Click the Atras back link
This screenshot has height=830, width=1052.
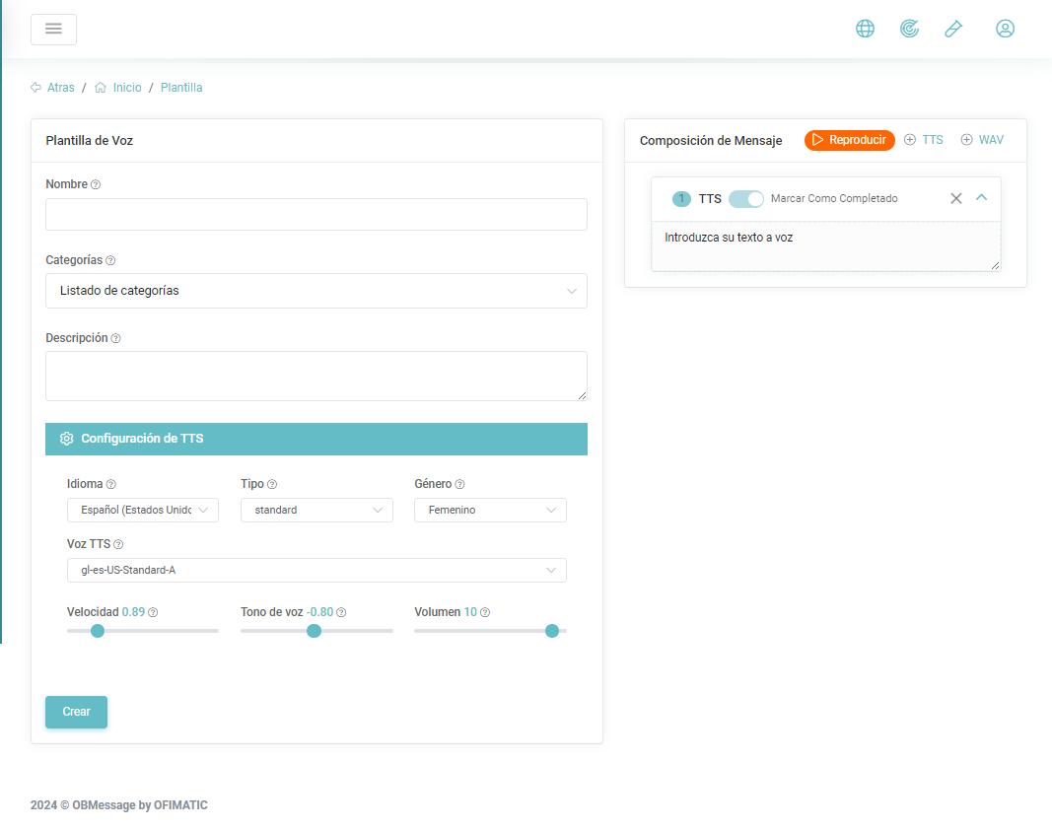point(60,88)
